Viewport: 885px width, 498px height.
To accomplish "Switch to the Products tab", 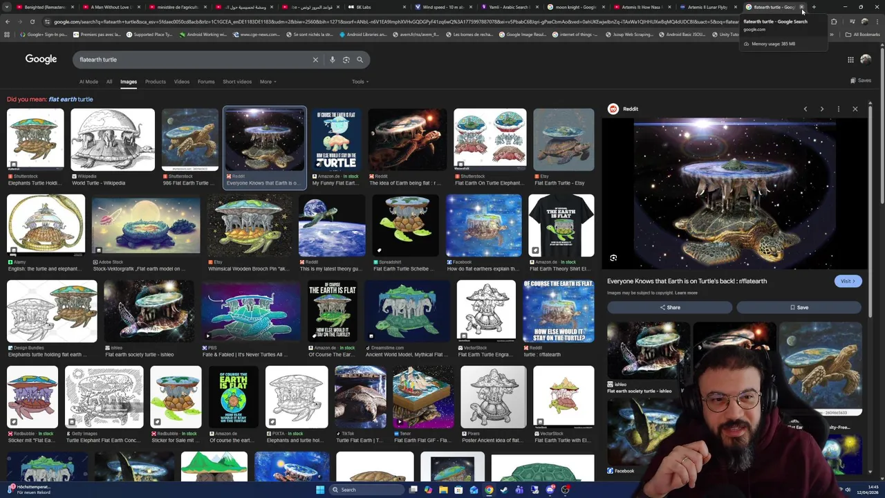I will 156,82.
